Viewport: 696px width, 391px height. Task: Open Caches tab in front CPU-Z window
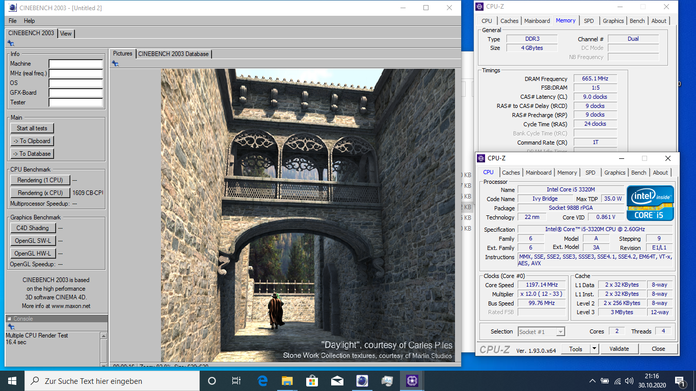tap(511, 173)
